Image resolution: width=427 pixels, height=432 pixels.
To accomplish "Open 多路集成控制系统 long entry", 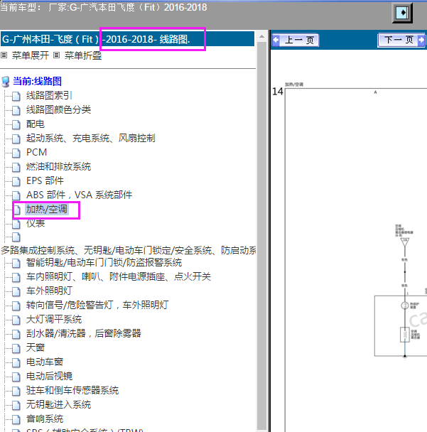I will pyautogui.click(x=129, y=250).
